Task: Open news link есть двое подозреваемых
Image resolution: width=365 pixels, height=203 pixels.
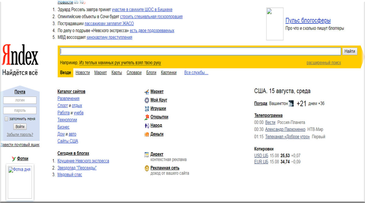Action: click(x=152, y=30)
